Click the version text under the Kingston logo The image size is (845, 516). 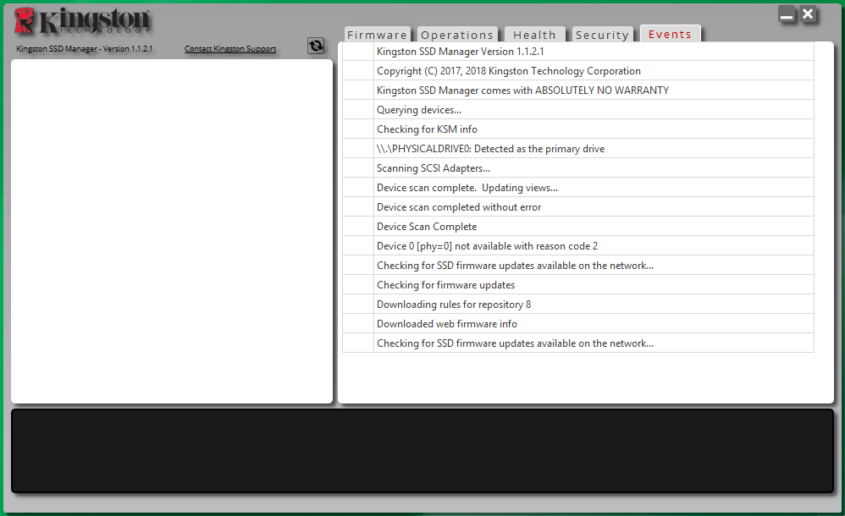pyautogui.click(x=84, y=48)
